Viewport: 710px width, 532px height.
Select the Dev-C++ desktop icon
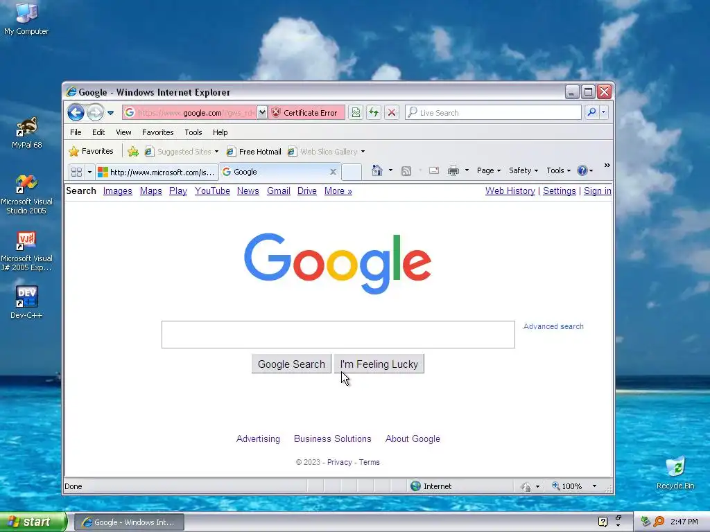click(x=27, y=302)
